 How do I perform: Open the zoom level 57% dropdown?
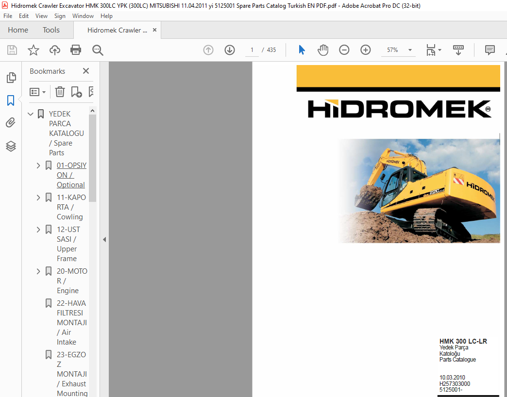pos(410,50)
